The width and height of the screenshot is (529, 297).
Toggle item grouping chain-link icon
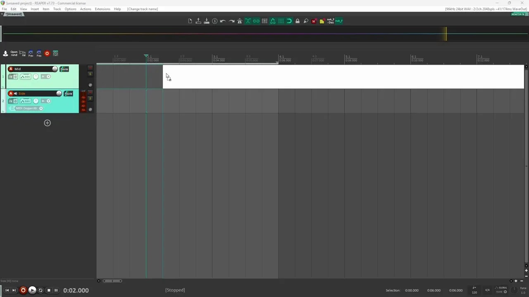click(x=256, y=21)
